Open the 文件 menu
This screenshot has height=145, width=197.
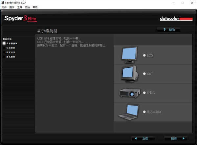coord(4,7)
